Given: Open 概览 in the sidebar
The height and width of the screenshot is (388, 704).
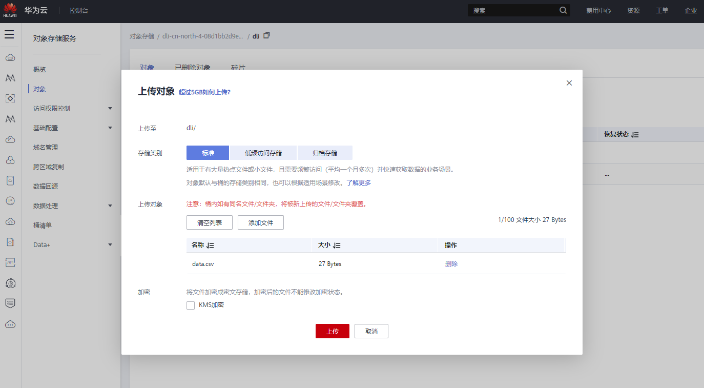Looking at the screenshot, I should coord(39,70).
